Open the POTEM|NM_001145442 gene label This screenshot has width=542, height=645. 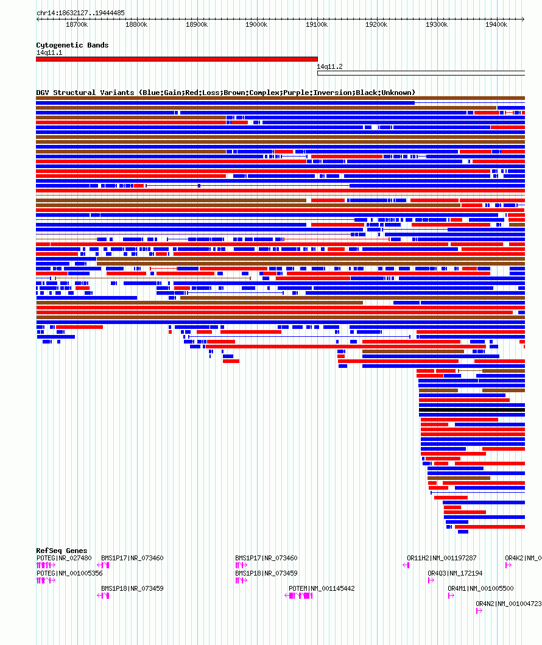pos(322,588)
